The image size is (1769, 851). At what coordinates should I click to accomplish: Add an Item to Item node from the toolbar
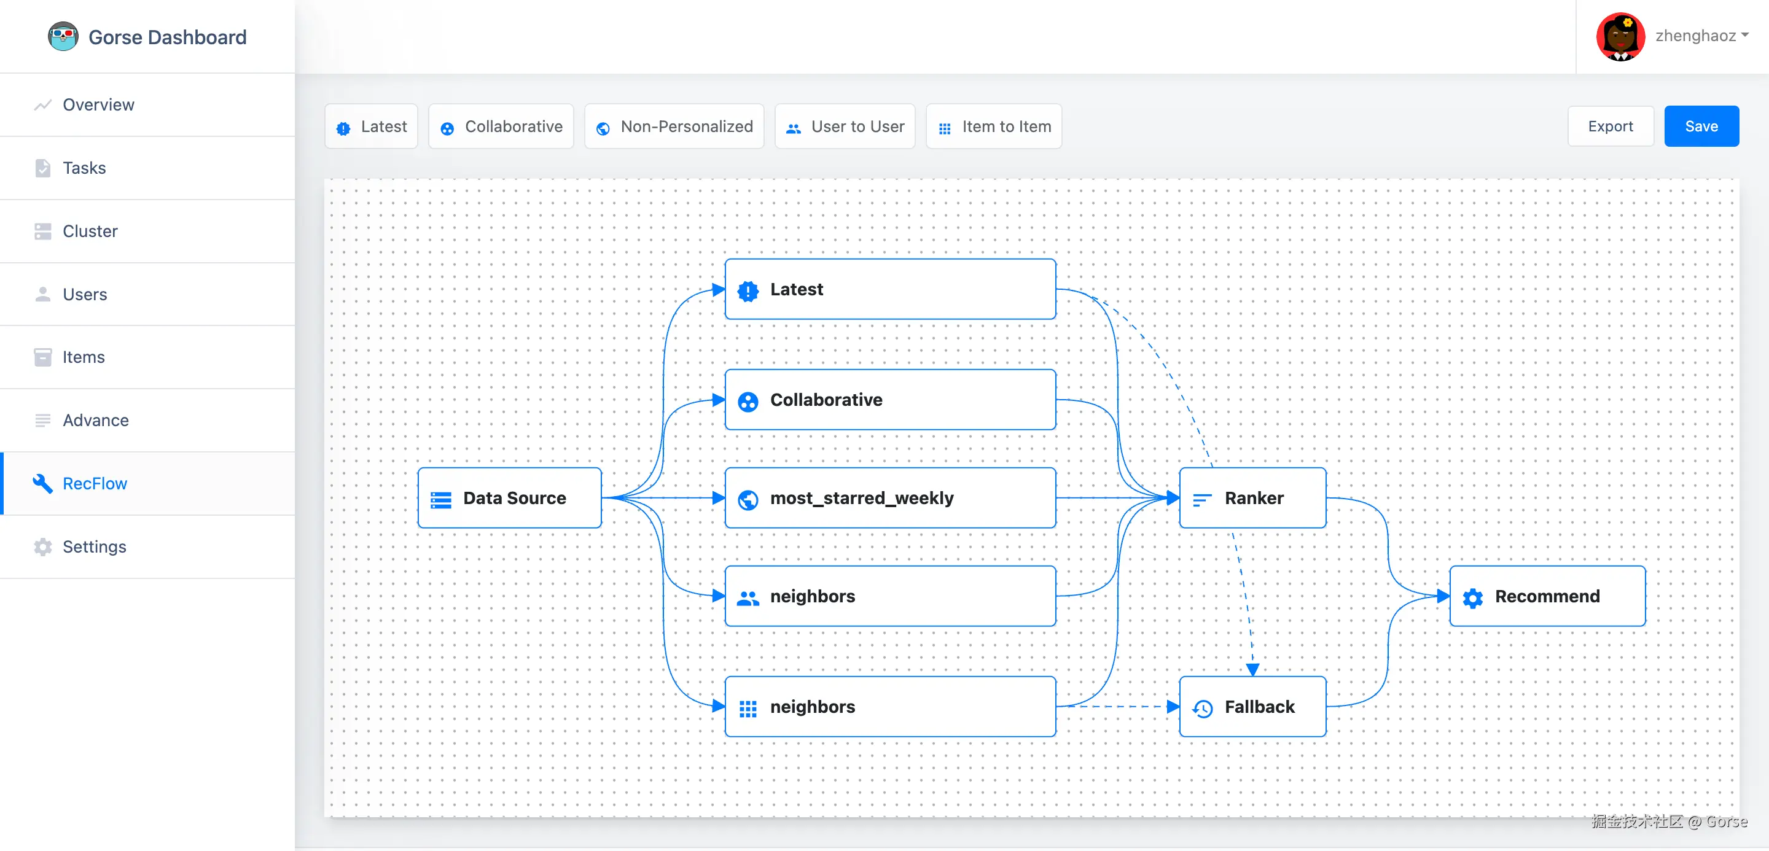click(993, 126)
